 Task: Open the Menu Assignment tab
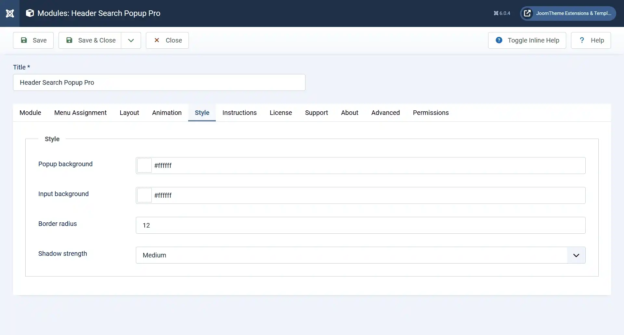[80, 113]
